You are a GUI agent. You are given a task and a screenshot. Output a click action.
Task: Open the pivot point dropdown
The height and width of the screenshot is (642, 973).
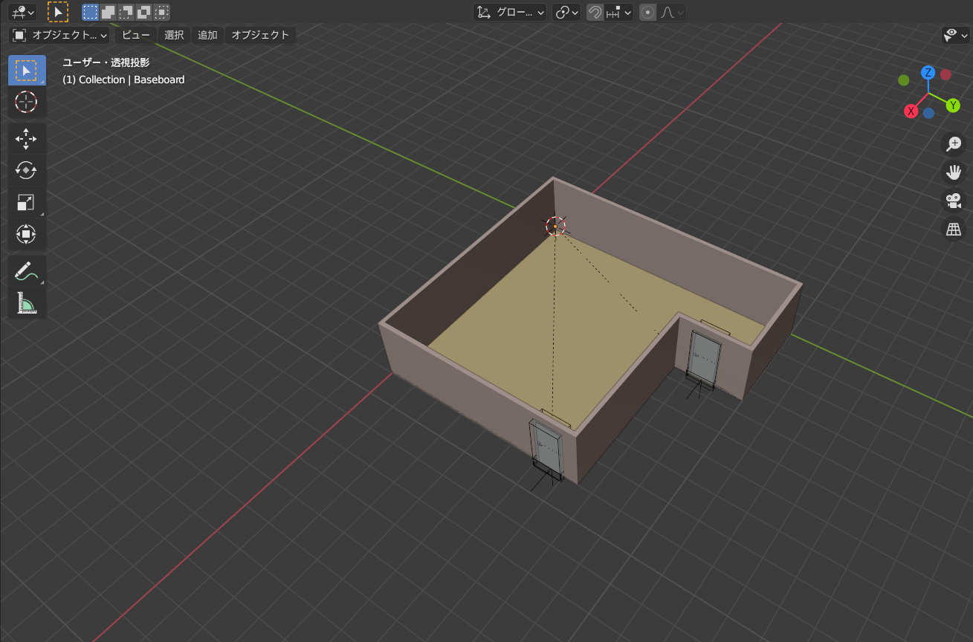[x=567, y=13]
